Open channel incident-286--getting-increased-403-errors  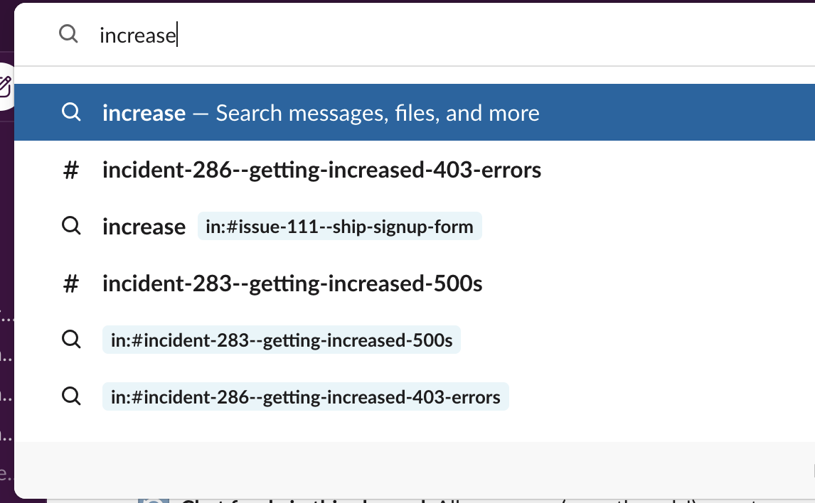point(321,170)
